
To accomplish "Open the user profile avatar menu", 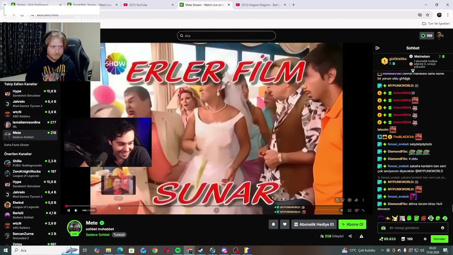I will [x=440, y=35].
